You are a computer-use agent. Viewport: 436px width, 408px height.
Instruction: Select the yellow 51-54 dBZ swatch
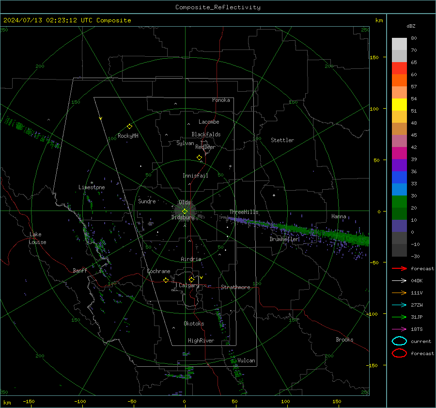click(x=399, y=105)
